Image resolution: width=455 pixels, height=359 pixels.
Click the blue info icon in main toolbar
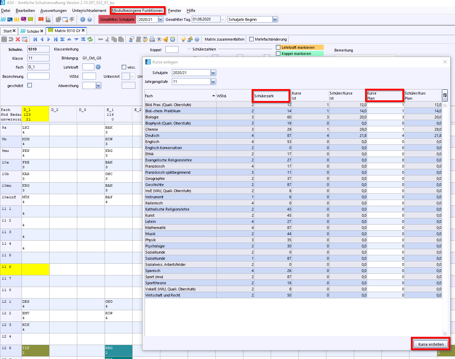tap(83, 19)
